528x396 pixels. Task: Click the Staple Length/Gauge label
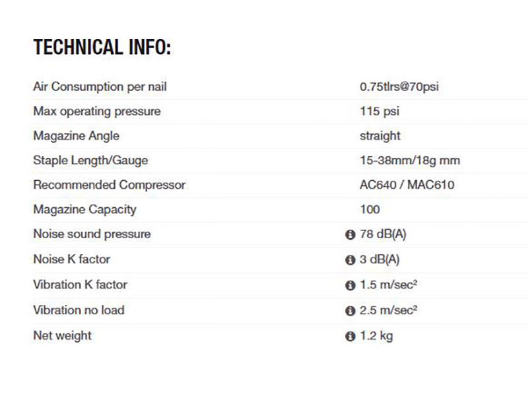90,160
